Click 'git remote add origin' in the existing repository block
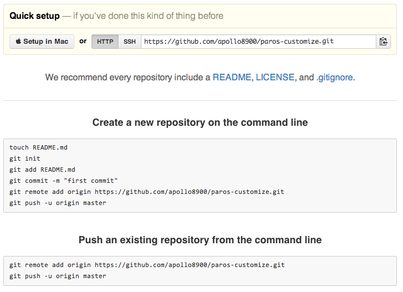Screen dimensions: 403x292 click(146, 265)
